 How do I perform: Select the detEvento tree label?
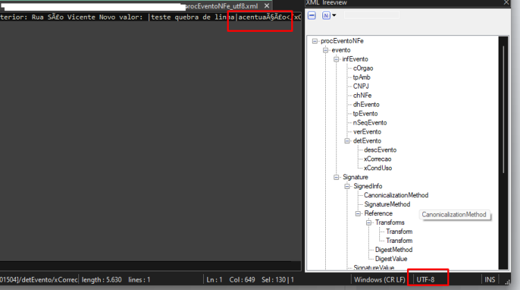pyautogui.click(x=367, y=141)
